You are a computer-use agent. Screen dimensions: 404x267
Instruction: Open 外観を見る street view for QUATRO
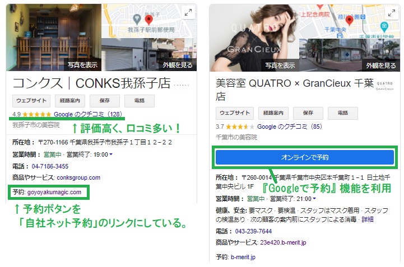(x=381, y=65)
